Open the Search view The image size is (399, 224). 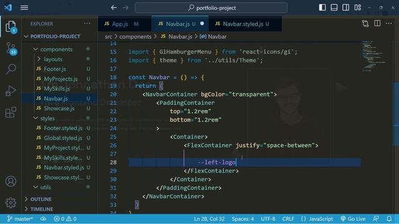coord(11,69)
